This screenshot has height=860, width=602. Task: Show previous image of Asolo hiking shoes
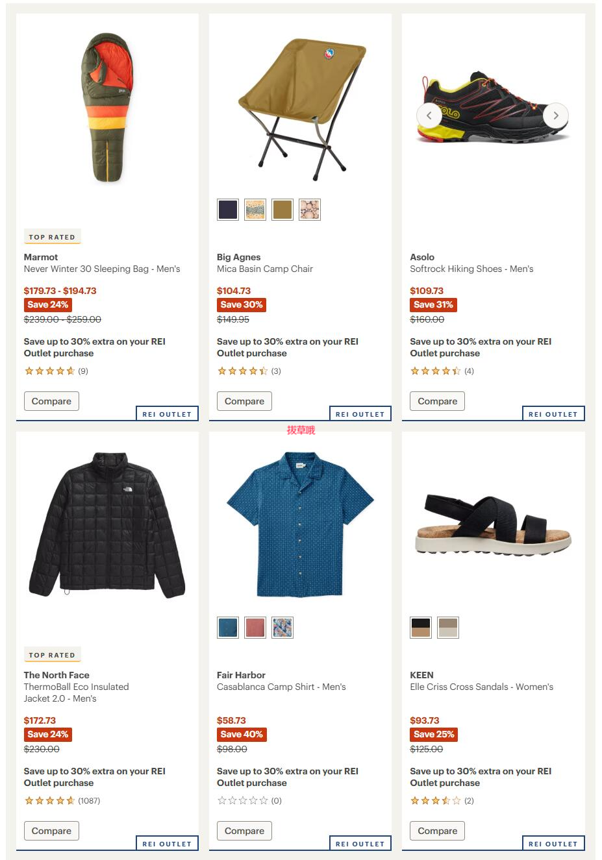429,116
